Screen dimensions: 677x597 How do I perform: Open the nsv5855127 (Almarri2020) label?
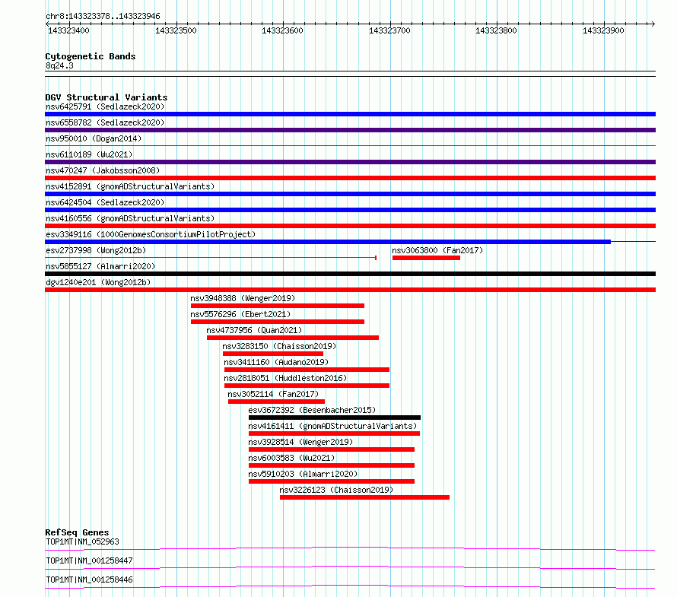coord(100,266)
